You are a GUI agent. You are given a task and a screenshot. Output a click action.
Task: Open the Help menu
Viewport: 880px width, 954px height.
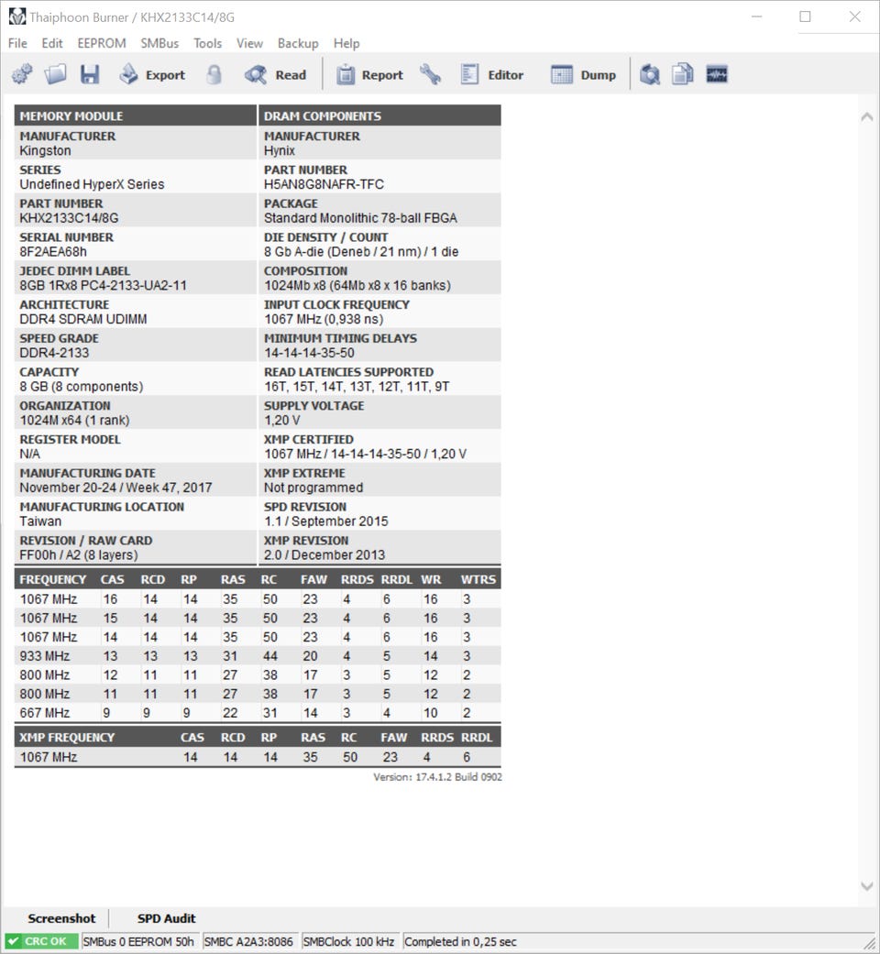pyautogui.click(x=346, y=43)
